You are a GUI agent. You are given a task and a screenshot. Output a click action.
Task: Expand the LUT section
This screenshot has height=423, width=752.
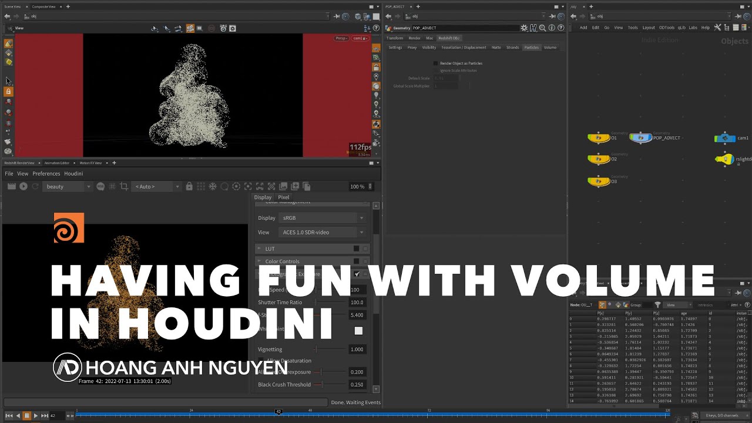tap(259, 249)
